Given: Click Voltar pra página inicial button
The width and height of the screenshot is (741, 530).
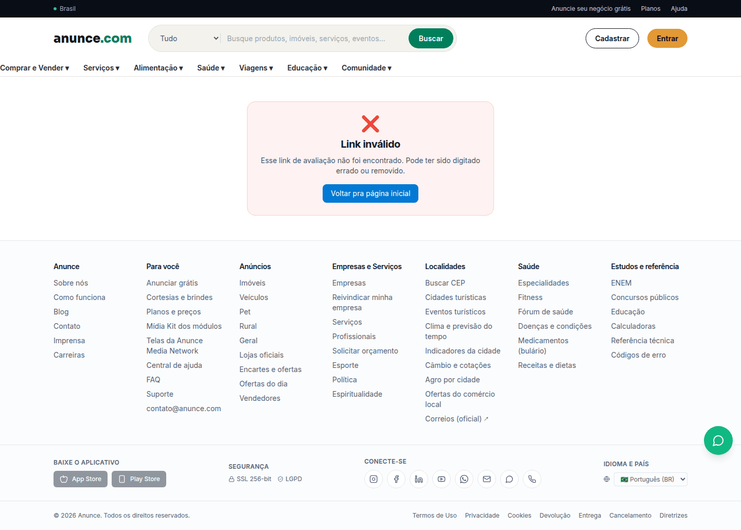Looking at the screenshot, I should pyautogui.click(x=370, y=193).
